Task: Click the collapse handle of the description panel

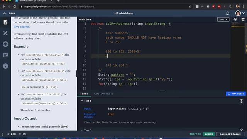Action: (77, 74)
